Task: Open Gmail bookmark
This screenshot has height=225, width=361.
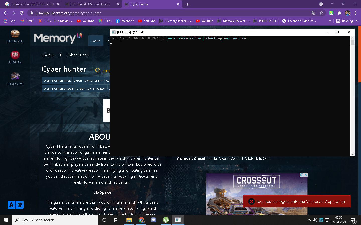Action: (x=27, y=21)
